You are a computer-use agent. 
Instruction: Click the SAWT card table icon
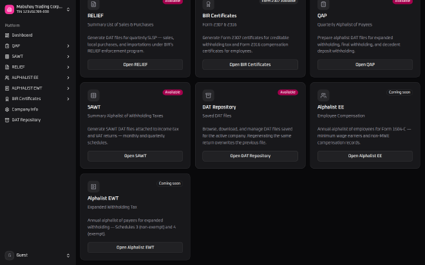click(93, 96)
